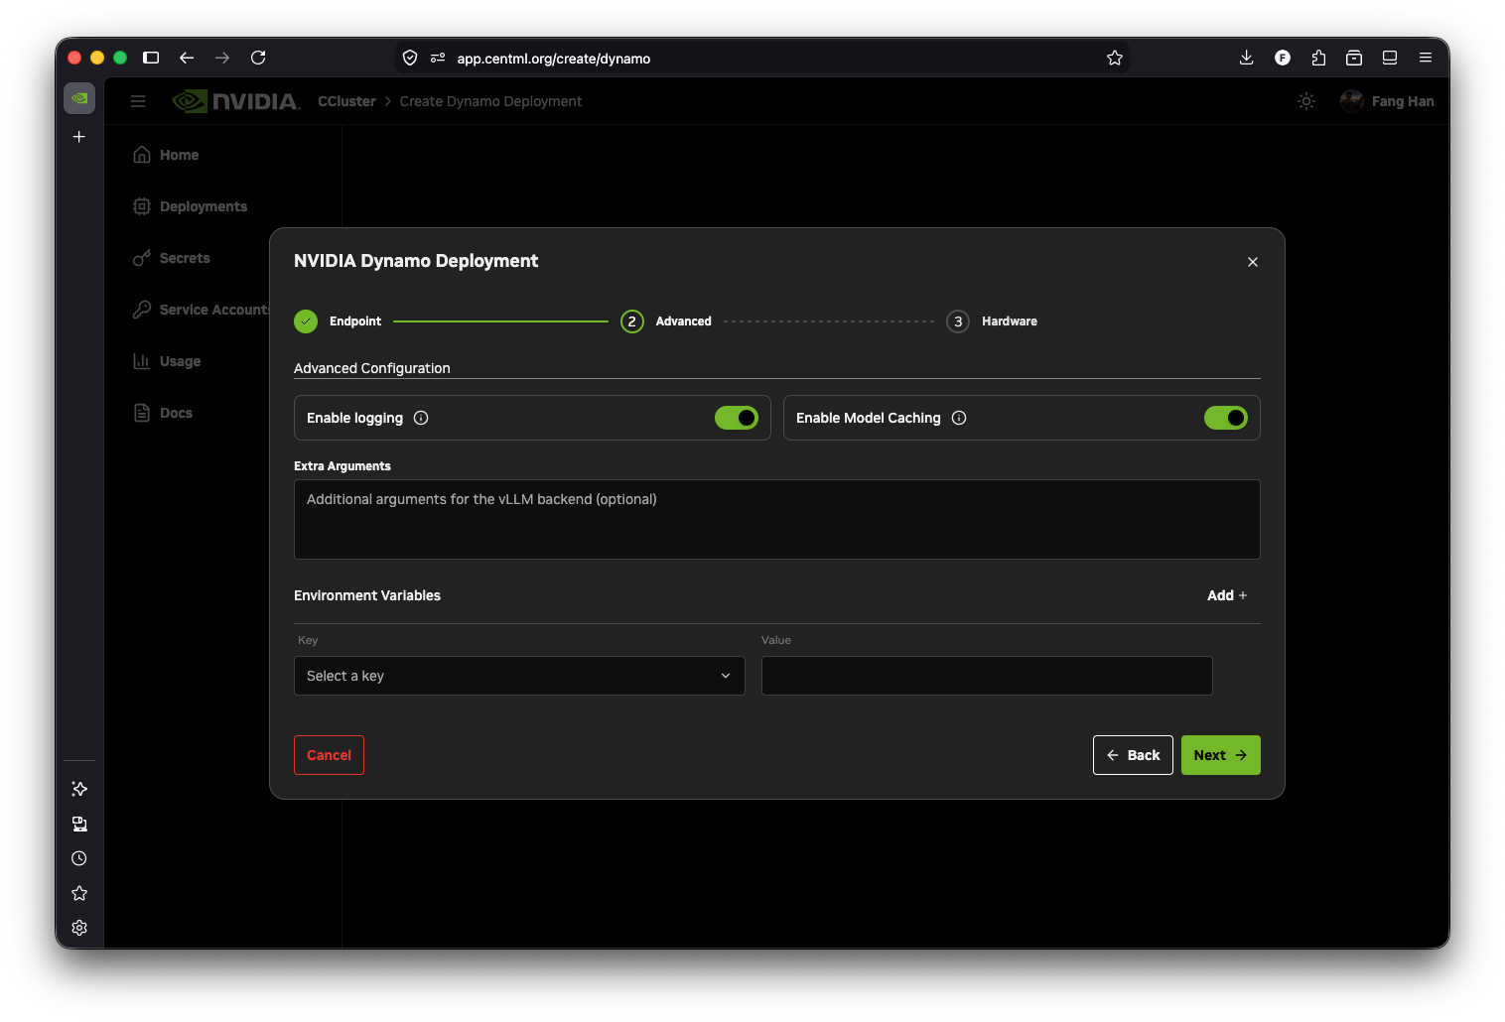Proceed with the green Next button
This screenshot has width=1505, height=1022.
[x=1220, y=755]
